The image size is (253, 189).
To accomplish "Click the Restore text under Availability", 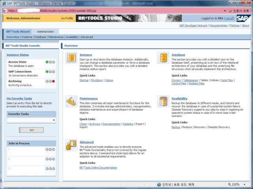I will pyautogui.click(x=187, y=127).
